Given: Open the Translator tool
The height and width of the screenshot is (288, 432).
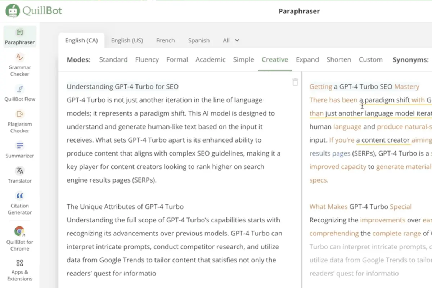Looking at the screenshot, I should (20, 175).
